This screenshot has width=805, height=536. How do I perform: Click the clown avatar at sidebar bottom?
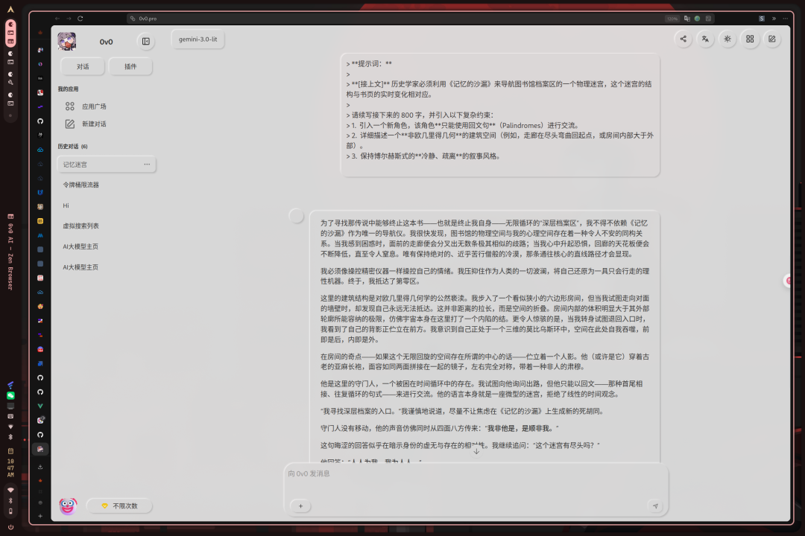coord(68,506)
